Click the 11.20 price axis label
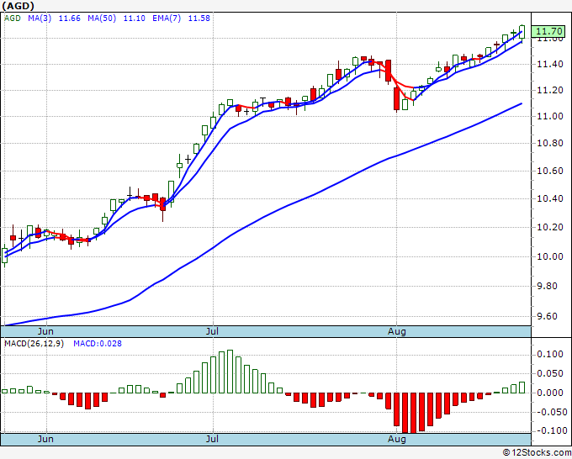Viewport: 572px width, 459px height. tap(550, 91)
